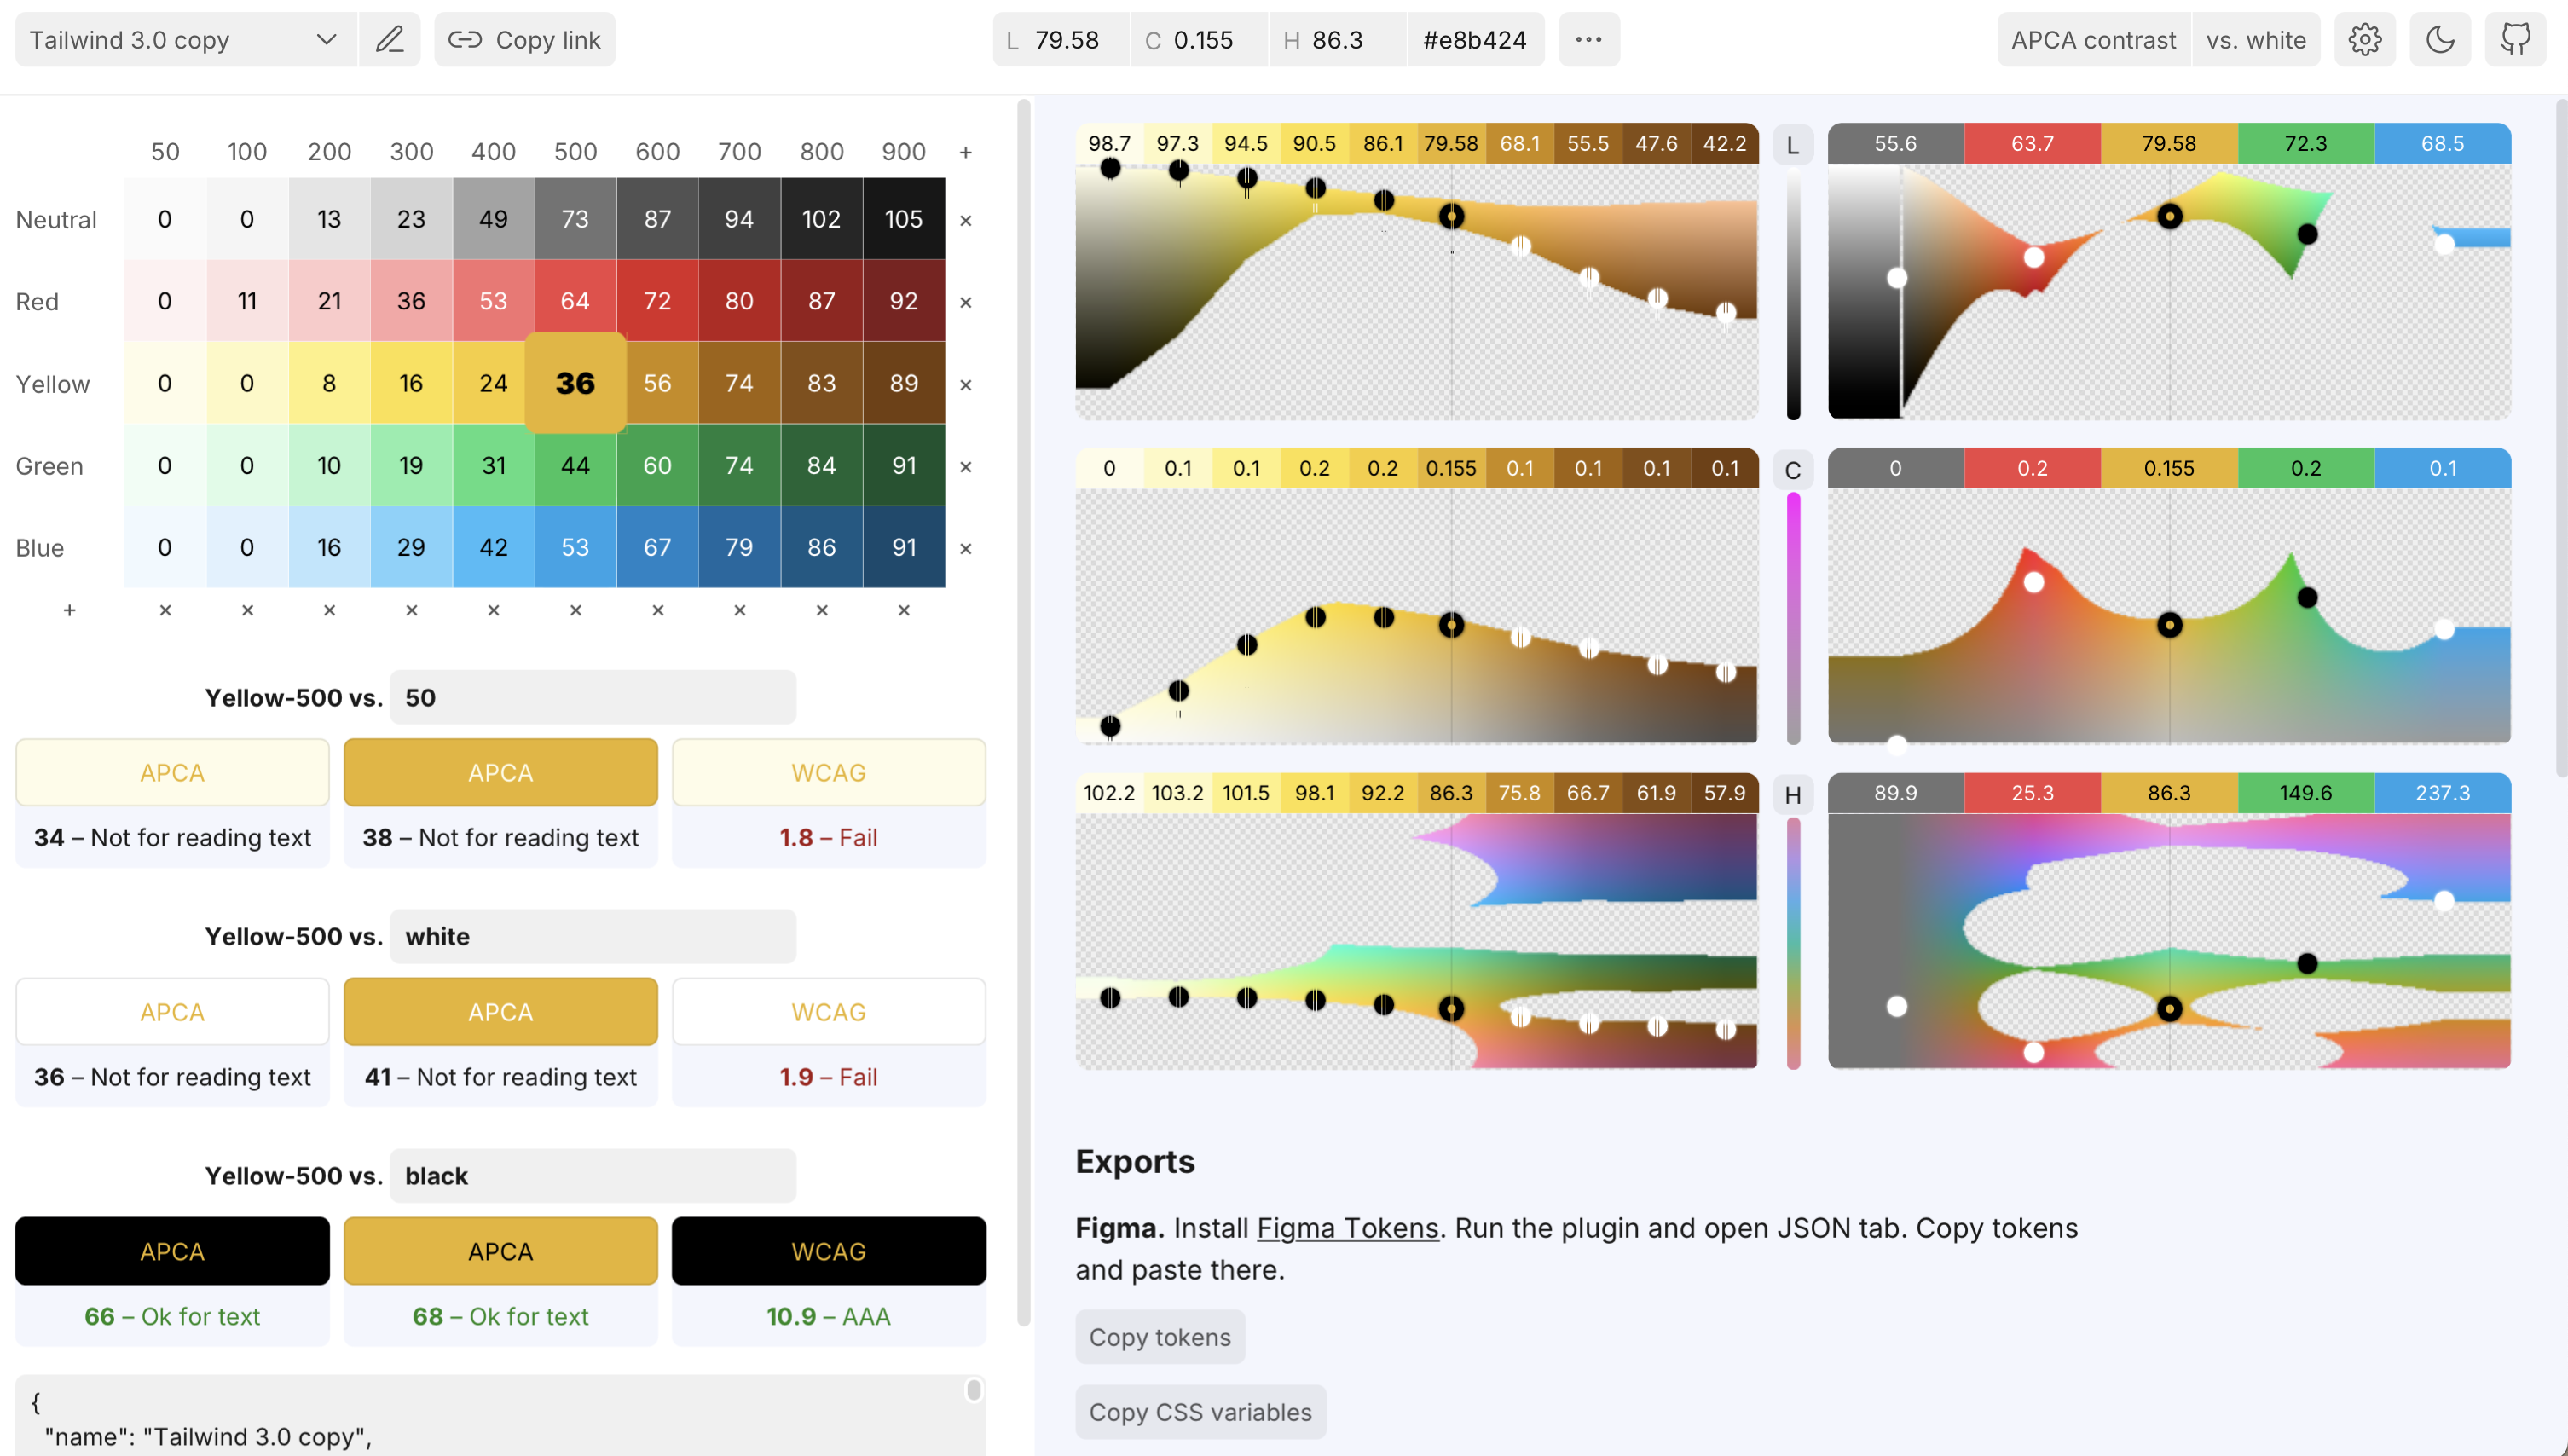This screenshot has height=1456, width=2568.
Task: Remove the Blue hue row
Action: tap(965, 548)
